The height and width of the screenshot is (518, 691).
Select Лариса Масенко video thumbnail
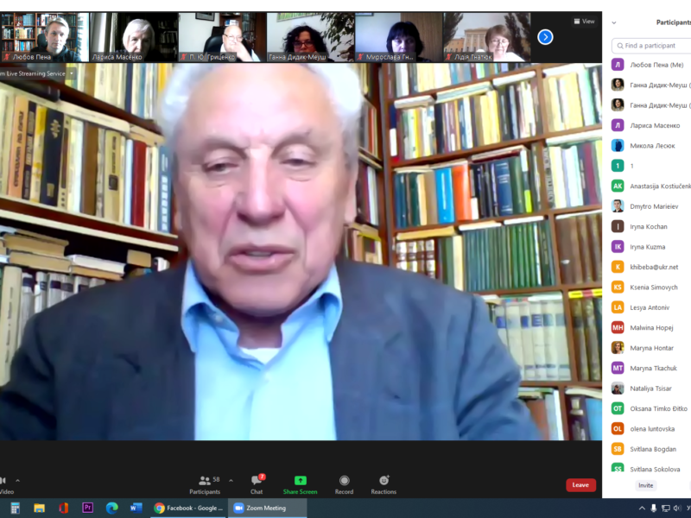coord(133,37)
